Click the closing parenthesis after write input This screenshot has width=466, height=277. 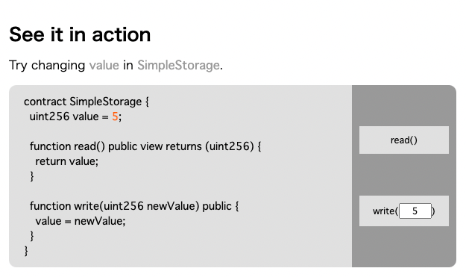433,211
